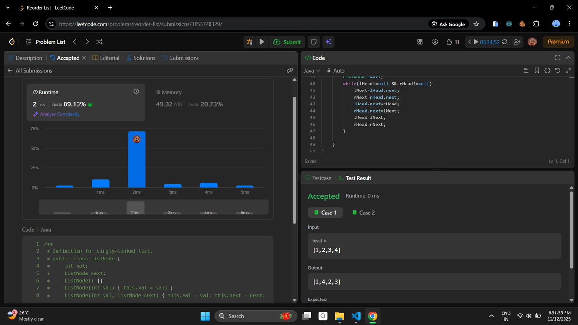Click the invite user icon
This screenshot has height=325, width=578.
click(517, 42)
